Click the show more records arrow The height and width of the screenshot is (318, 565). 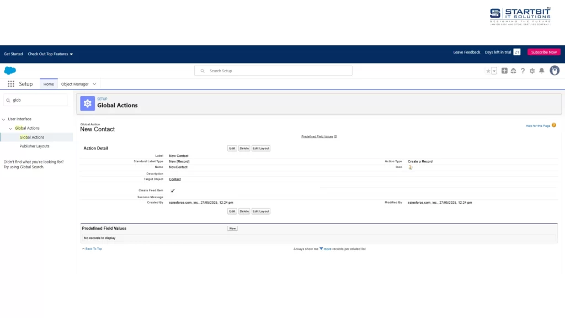pyautogui.click(x=321, y=249)
